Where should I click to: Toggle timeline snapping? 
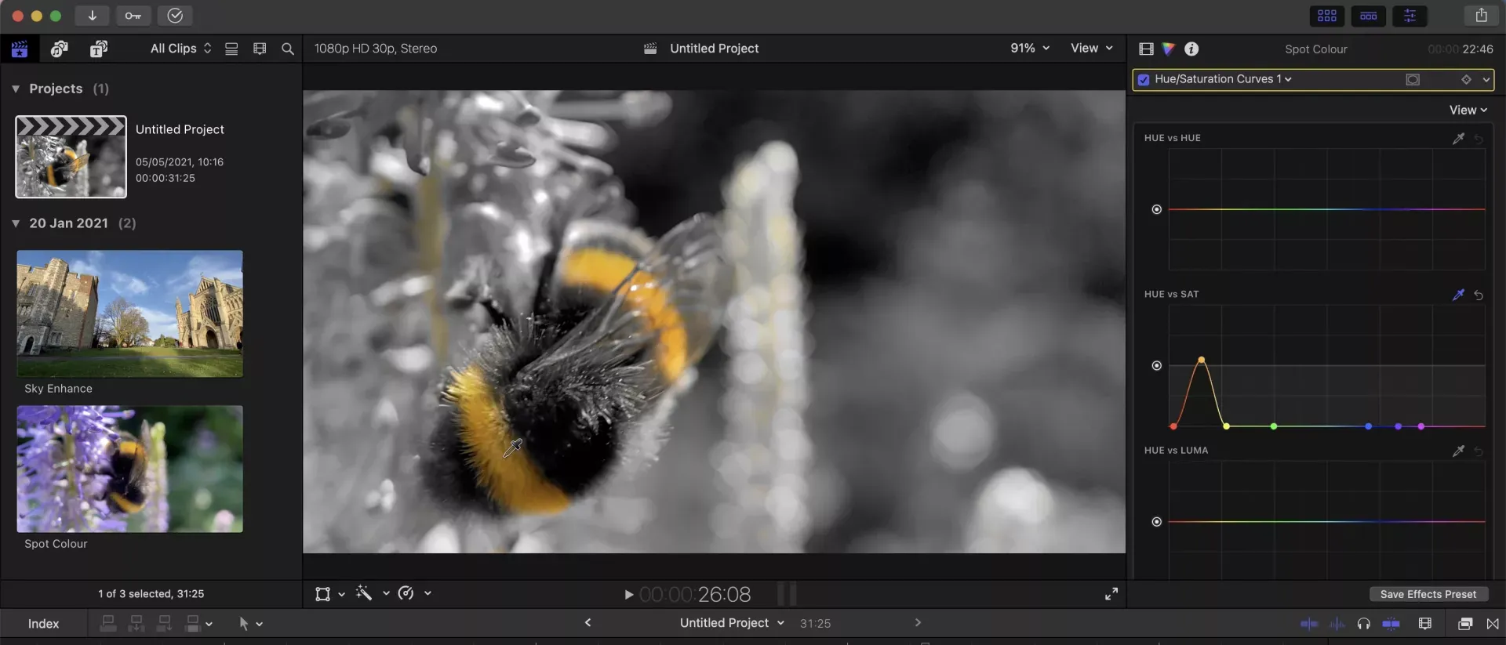(1391, 624)
